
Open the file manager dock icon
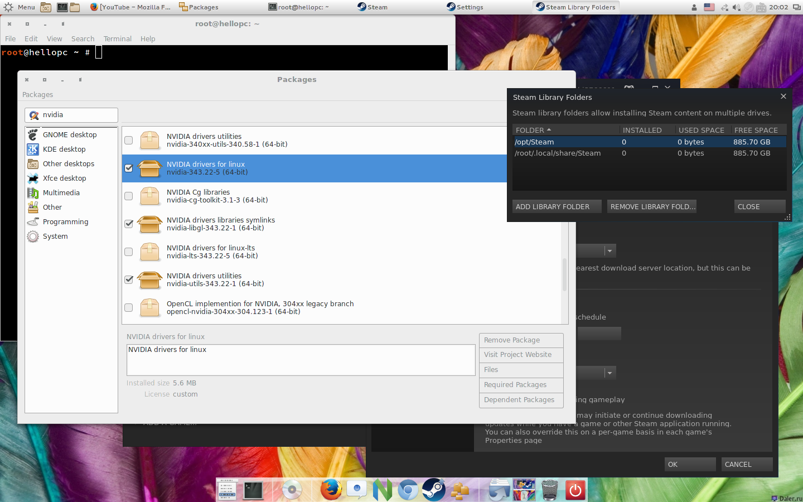[499, 490]
